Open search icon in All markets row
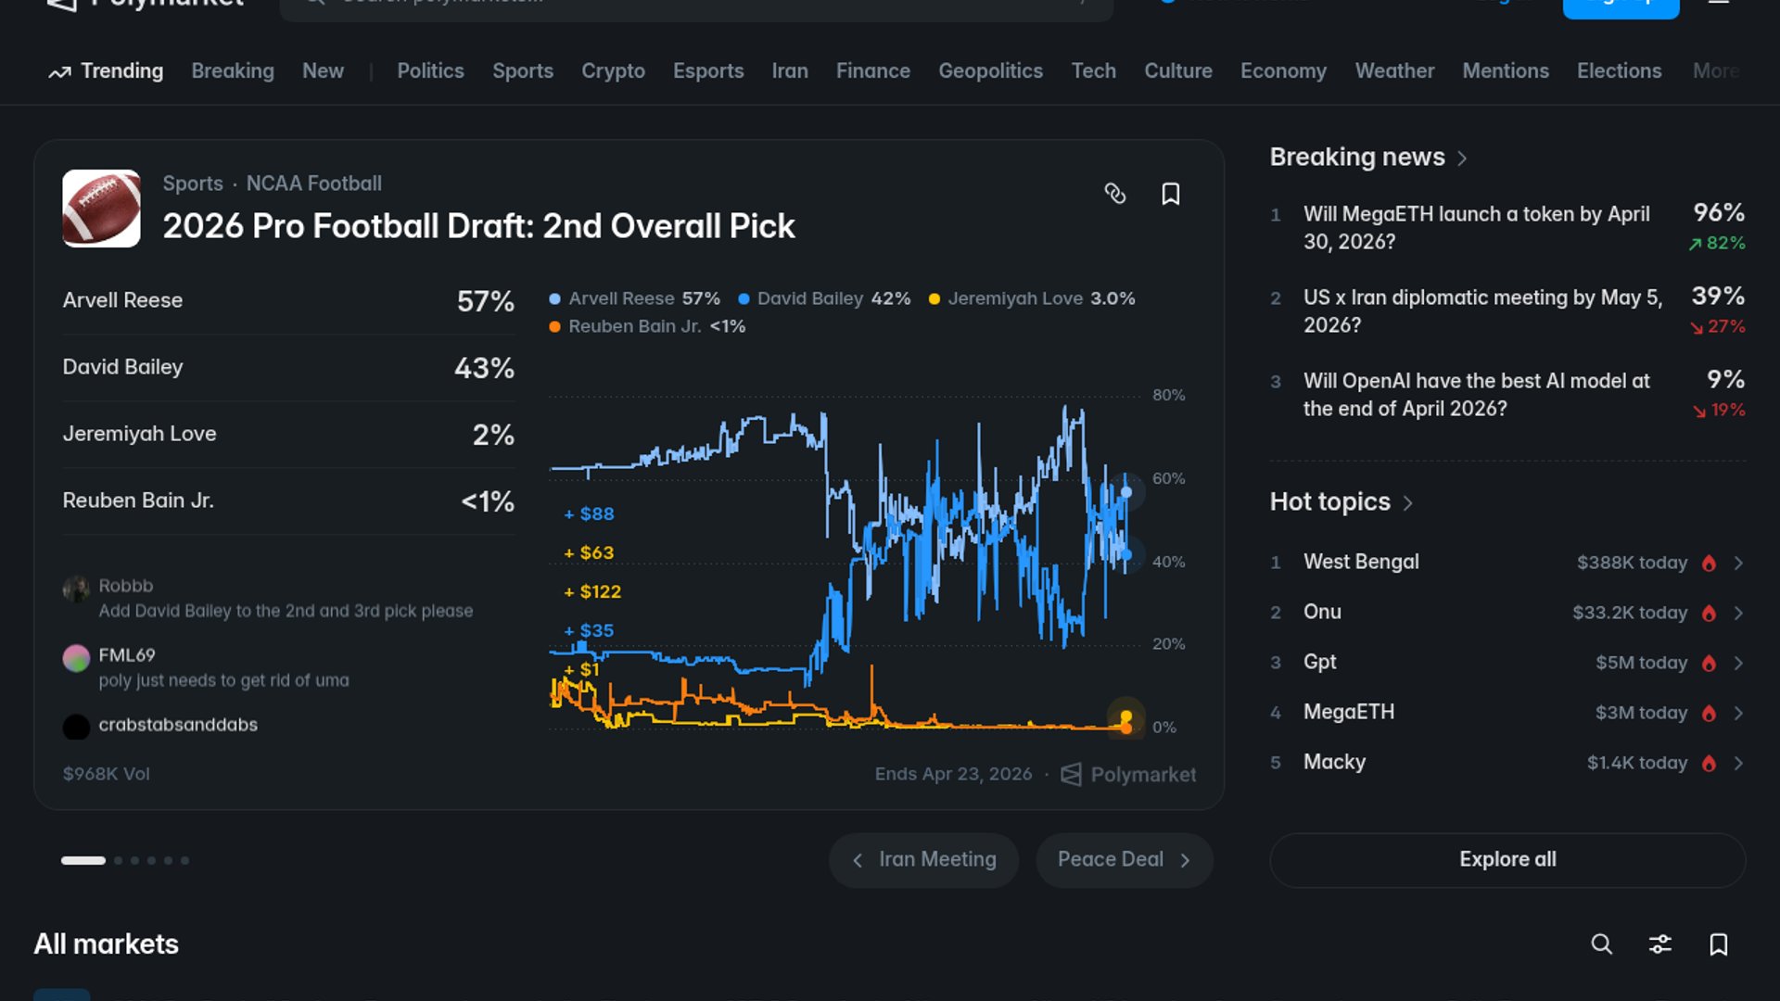 pos(1601,944)
